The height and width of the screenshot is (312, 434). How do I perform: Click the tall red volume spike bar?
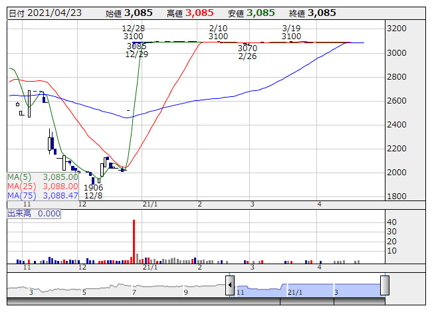click(134, 239)
